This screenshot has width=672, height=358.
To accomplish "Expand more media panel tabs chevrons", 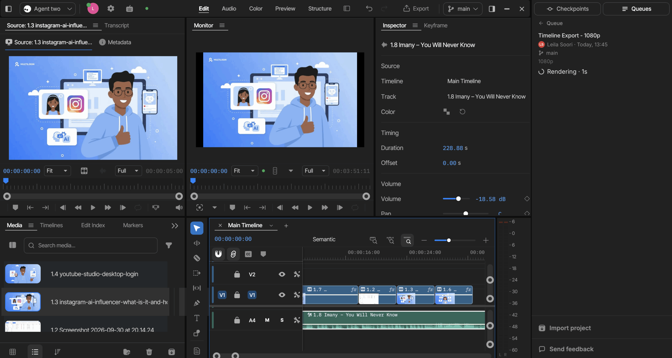I will (175, 226).
